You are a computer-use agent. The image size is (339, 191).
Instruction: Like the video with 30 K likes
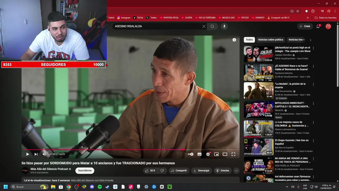pos(150,171)
